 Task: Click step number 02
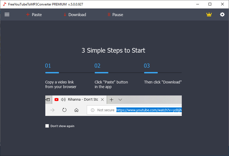point(97,66)
